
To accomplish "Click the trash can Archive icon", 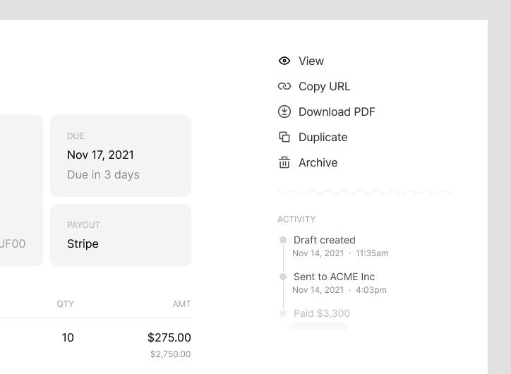I will 284,162.
